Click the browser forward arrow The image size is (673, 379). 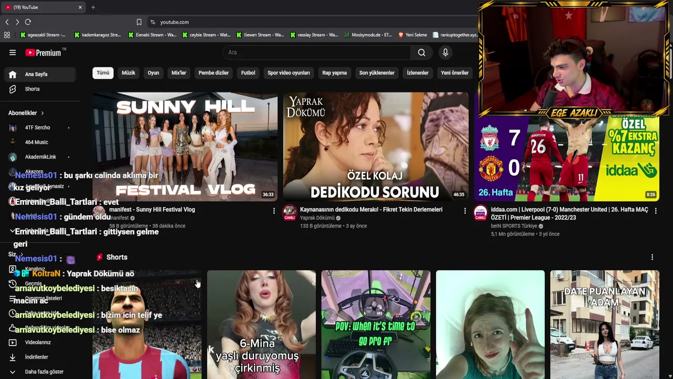[x=17, y=22]
